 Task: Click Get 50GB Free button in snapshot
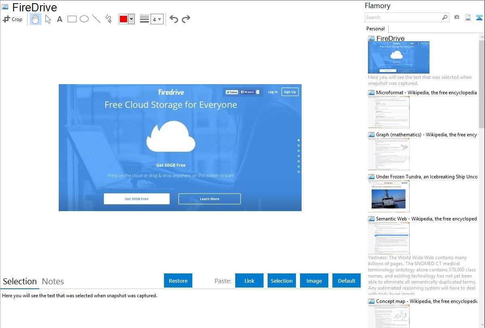pos(137,199)
